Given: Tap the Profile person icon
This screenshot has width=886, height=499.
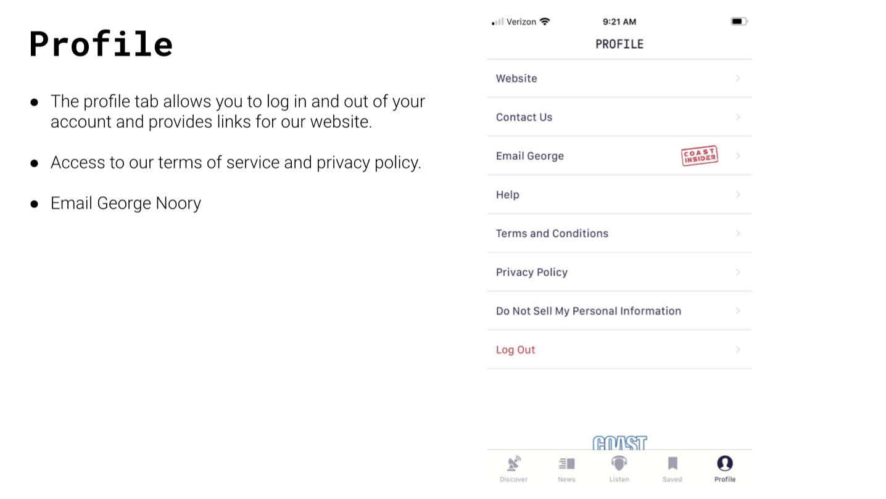Looking at the screenshot, I should 725,463.
